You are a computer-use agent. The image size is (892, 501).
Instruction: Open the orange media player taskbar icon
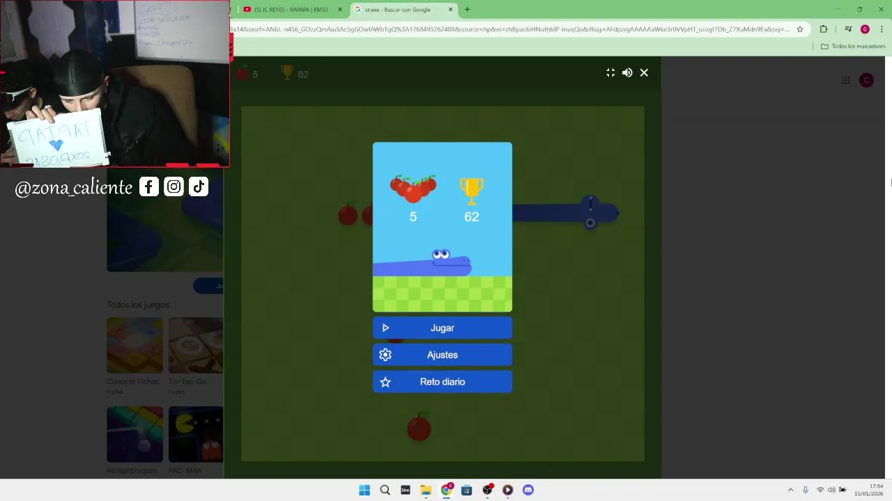(x=507, y=490)
